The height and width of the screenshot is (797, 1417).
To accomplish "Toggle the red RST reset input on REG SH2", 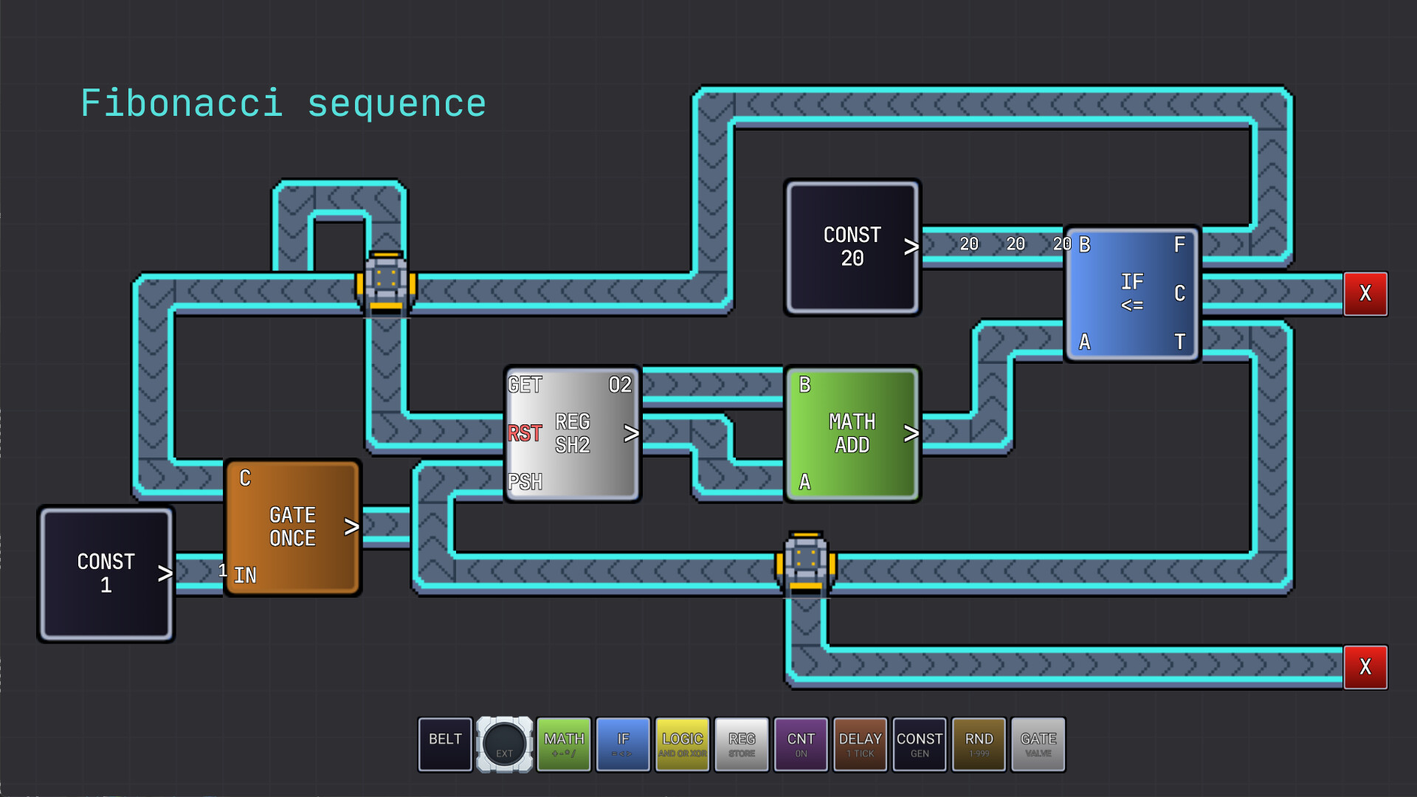I will coord(524,434).
